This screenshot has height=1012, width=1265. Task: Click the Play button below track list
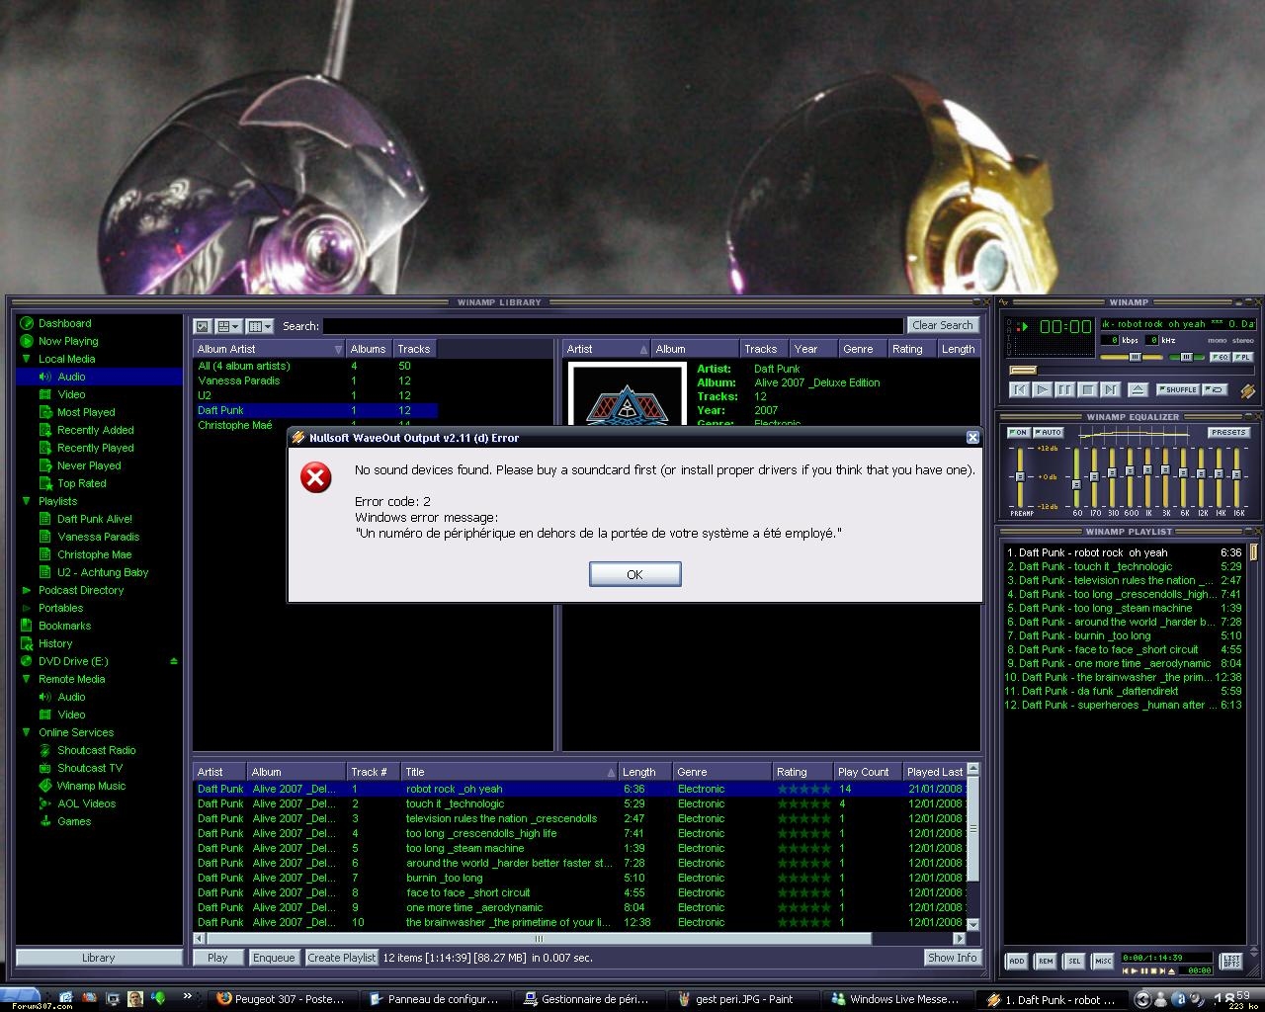pos(217,958)
